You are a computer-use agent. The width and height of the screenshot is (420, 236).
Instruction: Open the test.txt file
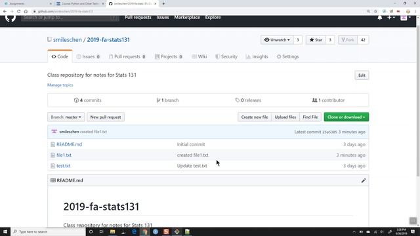63,166
